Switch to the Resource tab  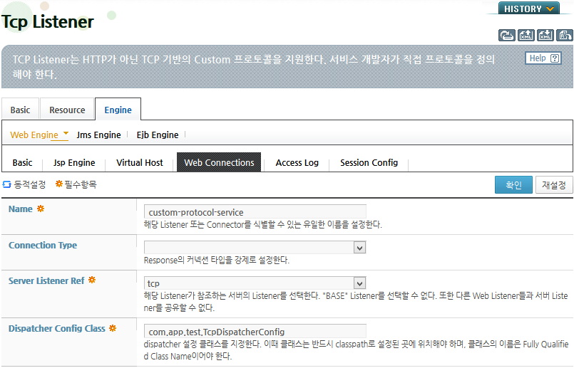67,110
